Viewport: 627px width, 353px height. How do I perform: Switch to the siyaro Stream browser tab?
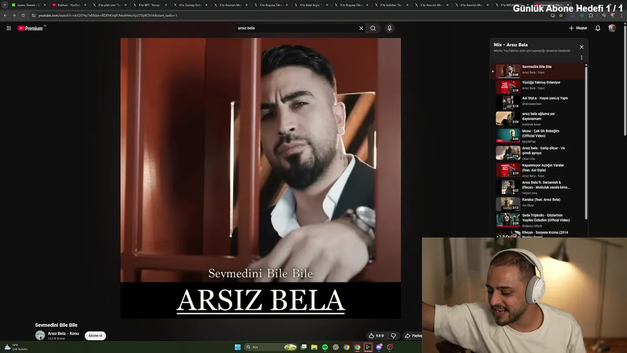(x=28, y=5)
